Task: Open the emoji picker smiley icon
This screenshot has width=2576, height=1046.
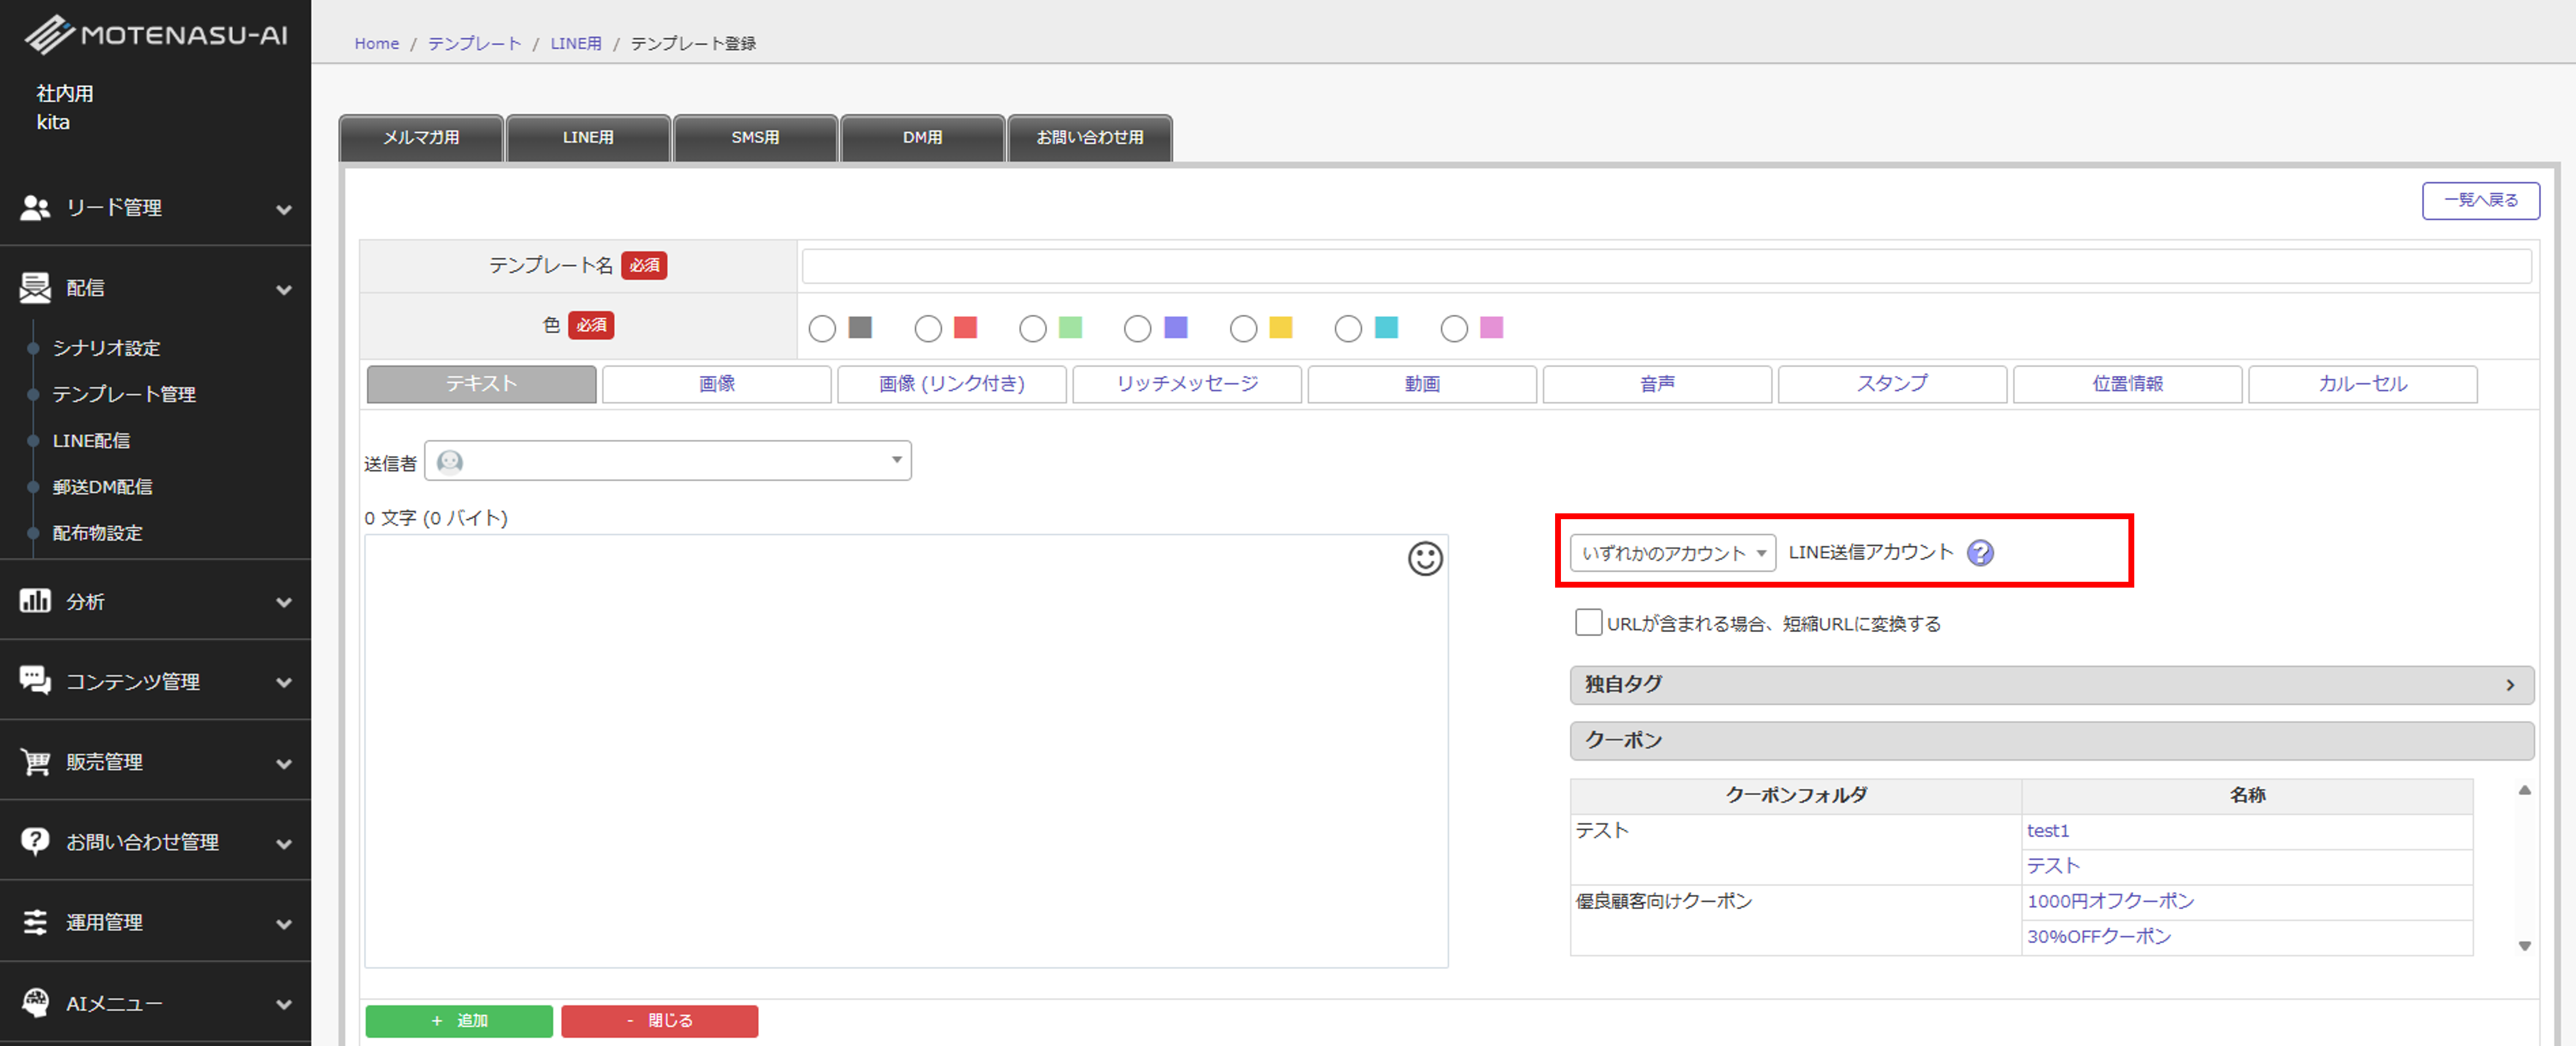Action: pos(1425,558)
